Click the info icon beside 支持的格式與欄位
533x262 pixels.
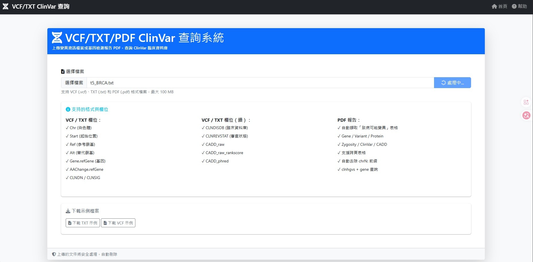pyautogui.click(x=68, y=109)
